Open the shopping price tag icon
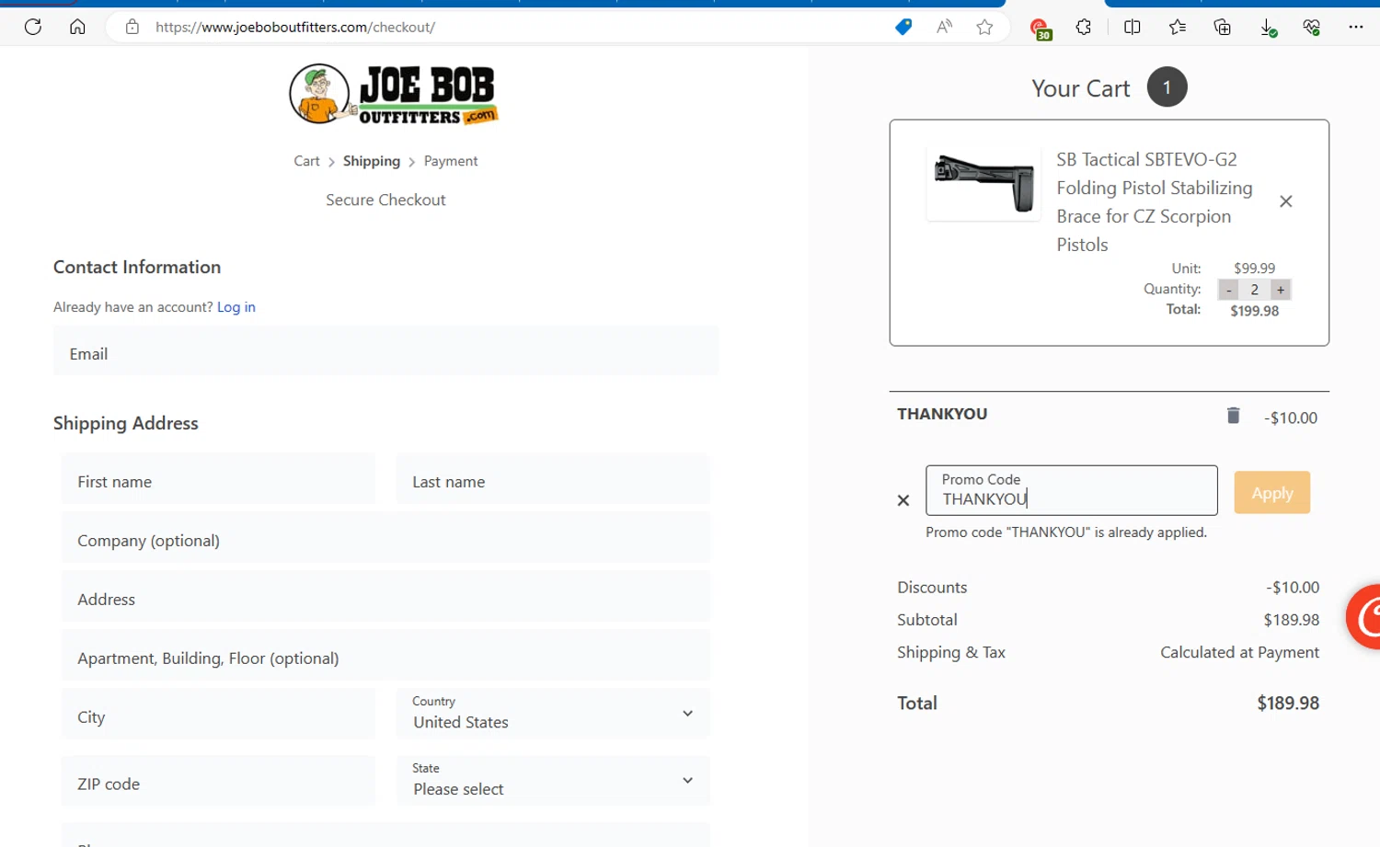Viewport: 1380px width, 847px height. [903, 27]
